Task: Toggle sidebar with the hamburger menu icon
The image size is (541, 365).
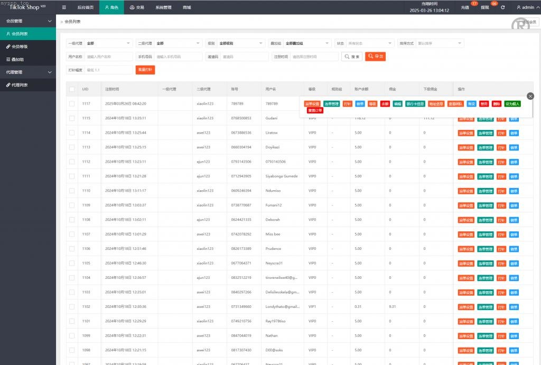Action: click(x=64, y=7)
